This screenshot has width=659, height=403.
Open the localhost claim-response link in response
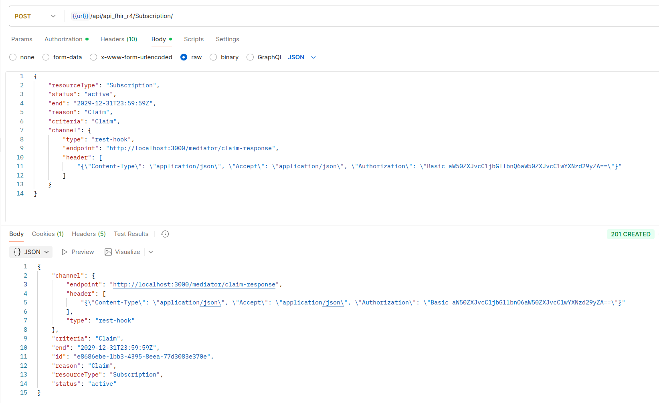point(194,284)
